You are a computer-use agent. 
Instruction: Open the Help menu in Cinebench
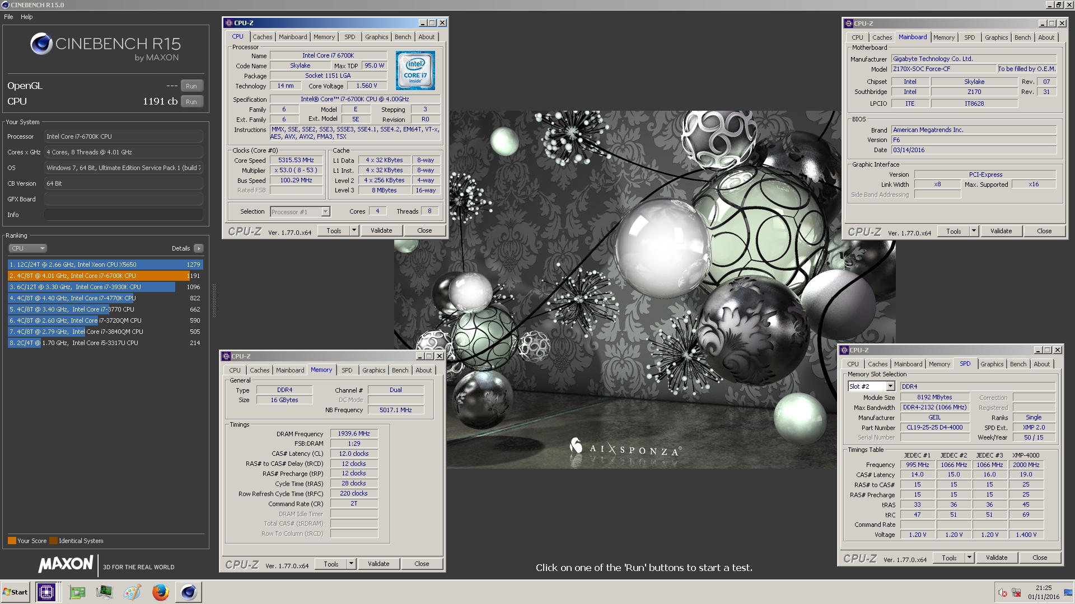coord(27,17)
